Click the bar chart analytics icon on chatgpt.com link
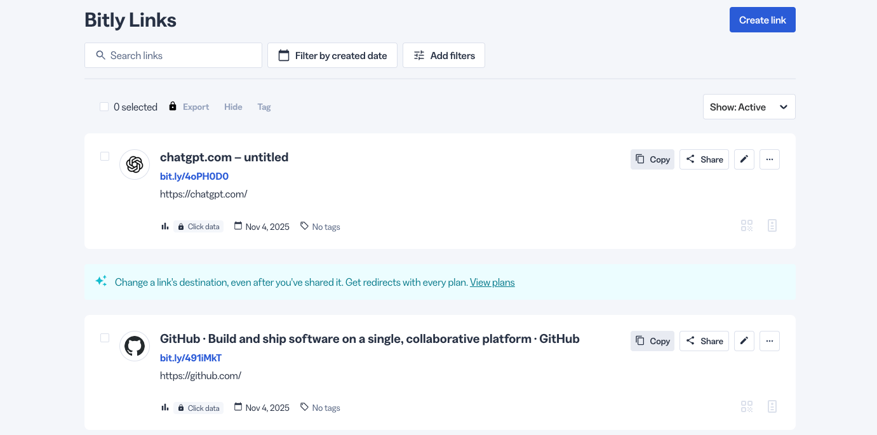This screenshot has width=877, height=435. (x=165, y=226)
